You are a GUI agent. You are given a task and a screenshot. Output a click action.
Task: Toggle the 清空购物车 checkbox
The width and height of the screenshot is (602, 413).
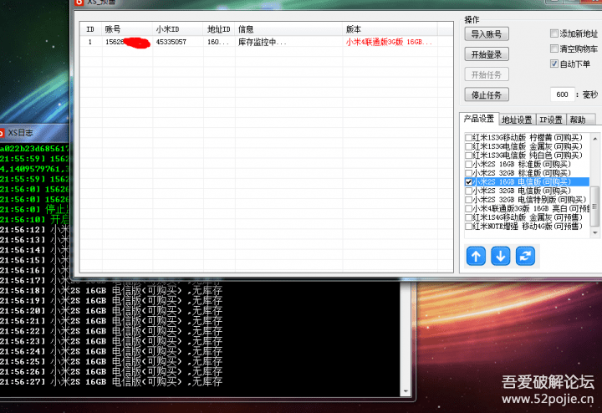[554, 48]
